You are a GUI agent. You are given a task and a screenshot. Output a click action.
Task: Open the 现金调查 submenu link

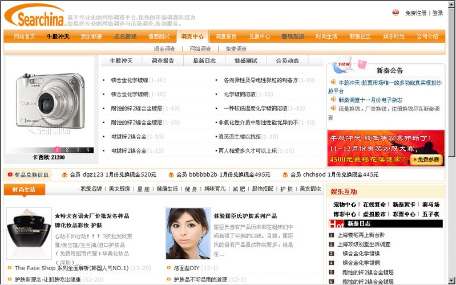click(164, 49)
